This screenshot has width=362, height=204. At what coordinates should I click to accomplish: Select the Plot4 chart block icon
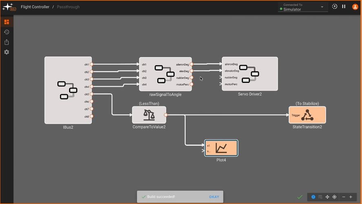click(221, 148)
